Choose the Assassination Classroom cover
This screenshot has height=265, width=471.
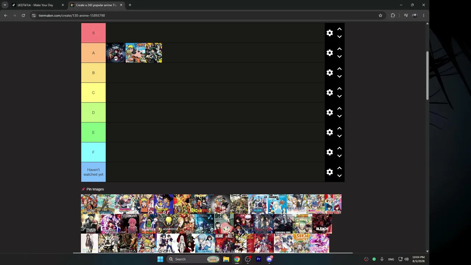168,224
